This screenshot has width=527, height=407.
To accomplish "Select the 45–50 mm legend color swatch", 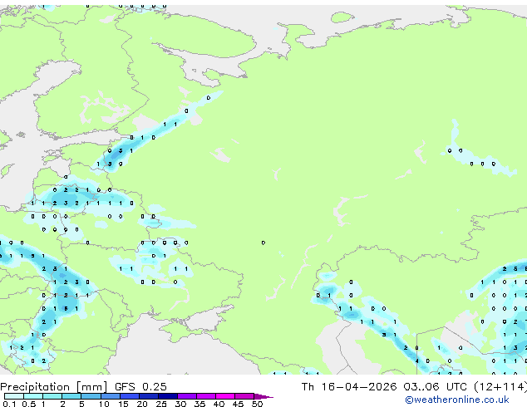I will pyautogui.click(x=244, y=396).
